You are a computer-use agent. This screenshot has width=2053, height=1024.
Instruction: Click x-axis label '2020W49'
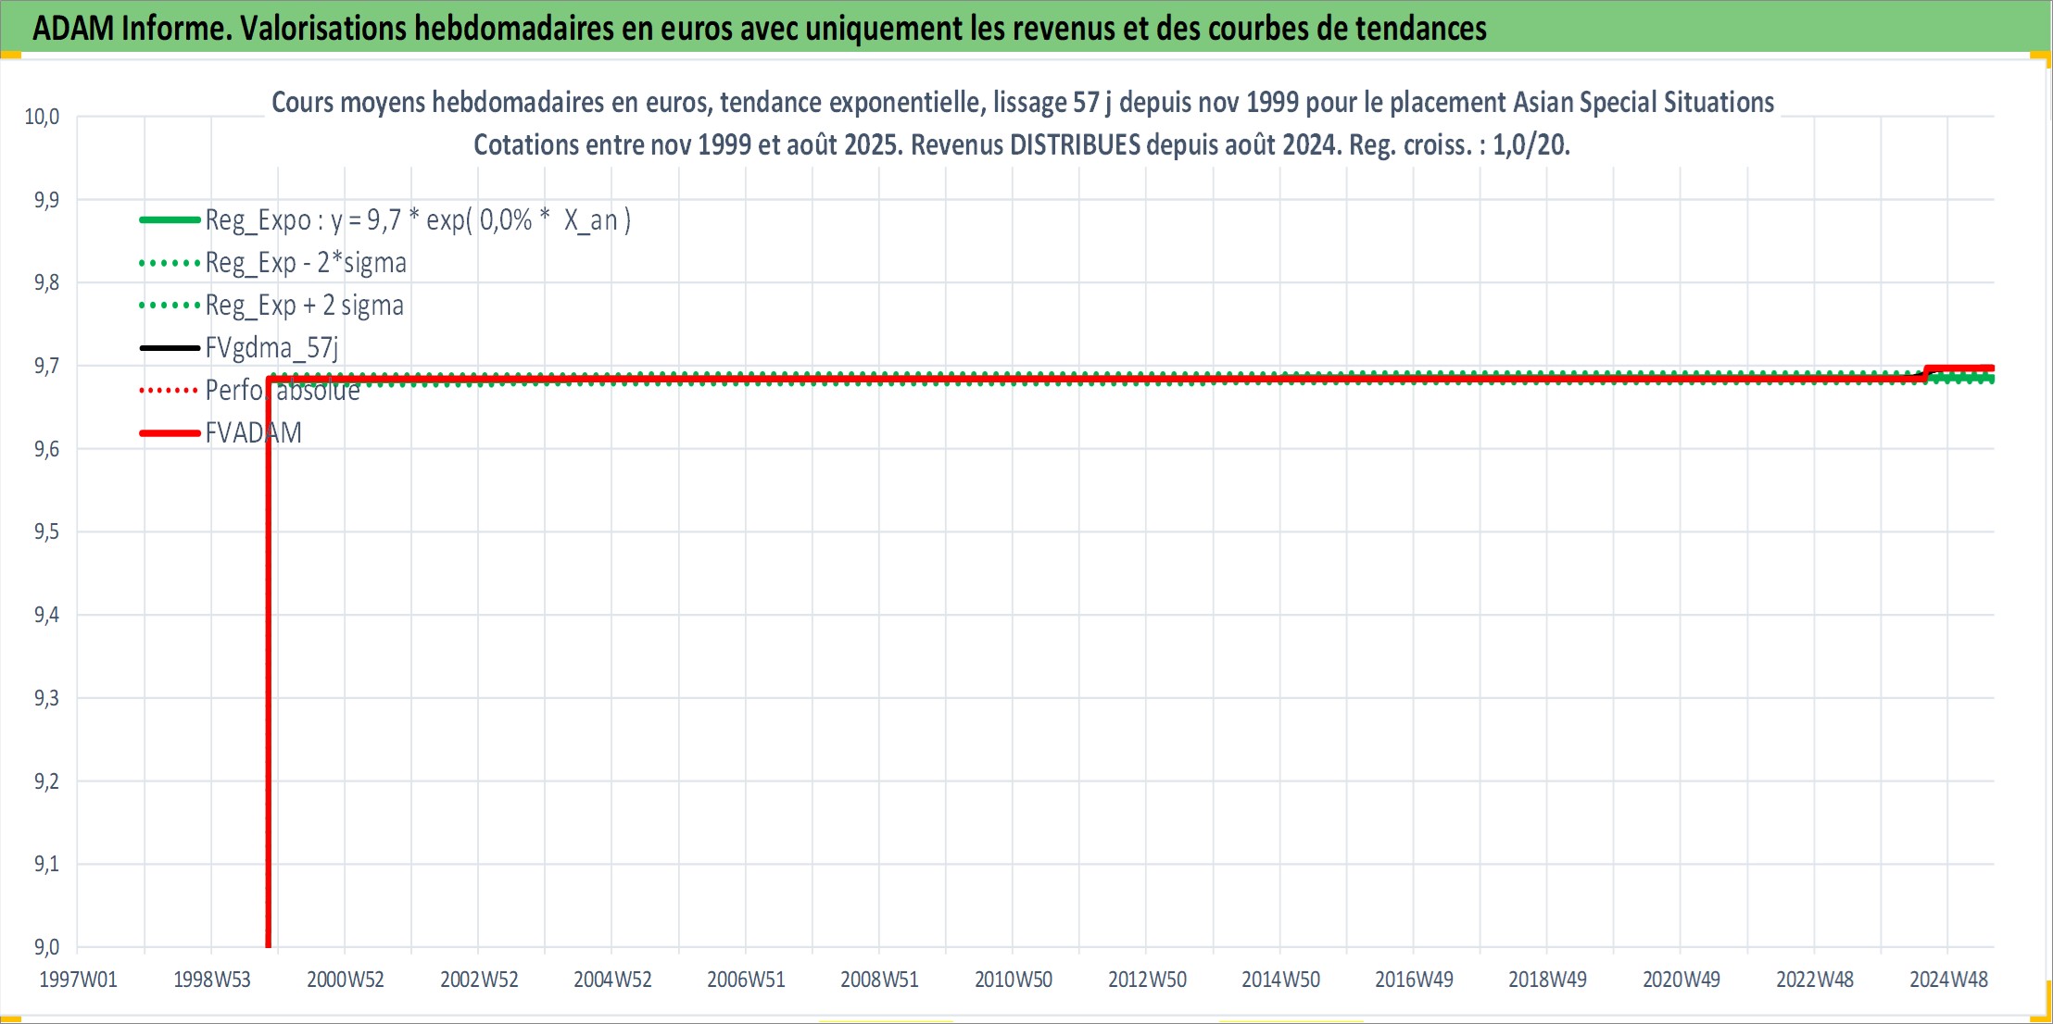[x=1681, y=980]
